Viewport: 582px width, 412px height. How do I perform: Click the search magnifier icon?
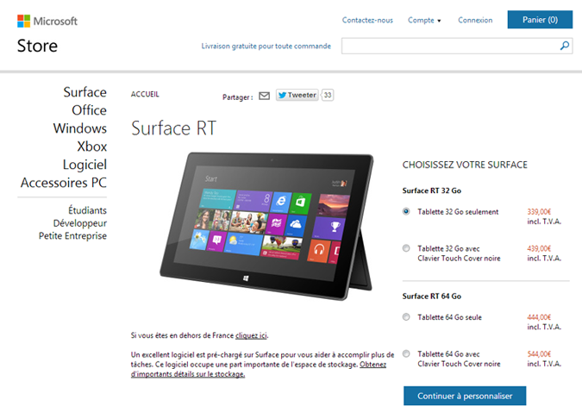[564, 46]
